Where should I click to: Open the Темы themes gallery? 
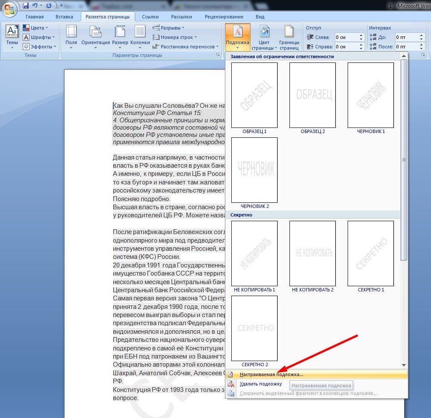pos(12,37)
